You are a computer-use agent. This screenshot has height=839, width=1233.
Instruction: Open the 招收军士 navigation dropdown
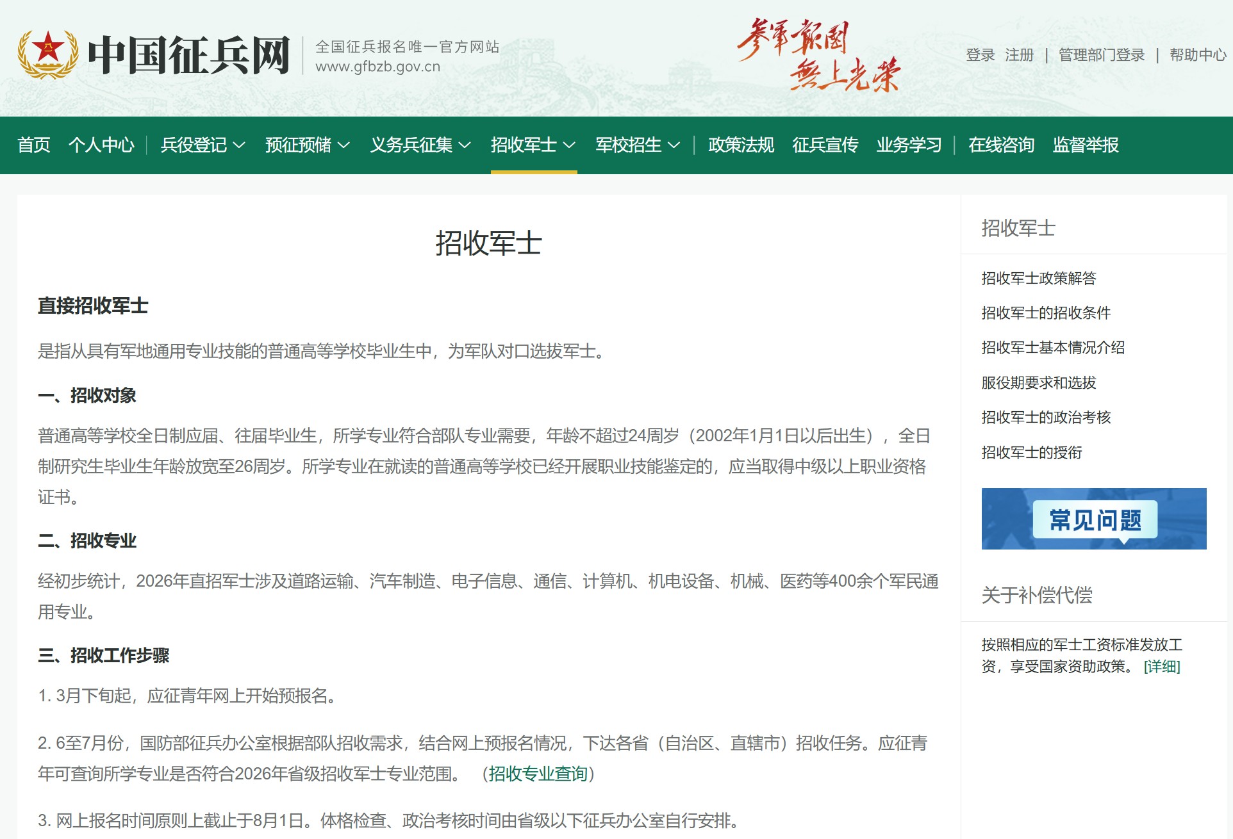533,145
